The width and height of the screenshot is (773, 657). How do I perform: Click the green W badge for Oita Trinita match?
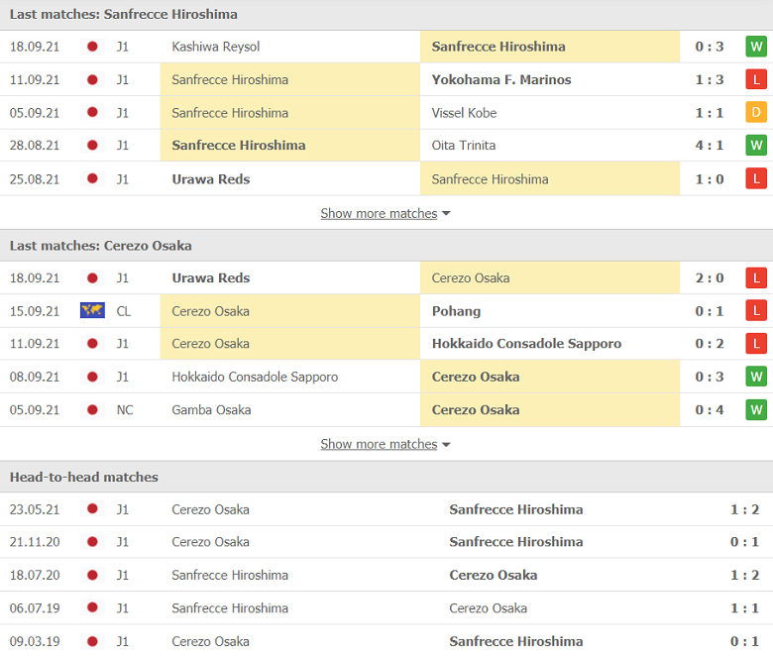coord(756,146)
